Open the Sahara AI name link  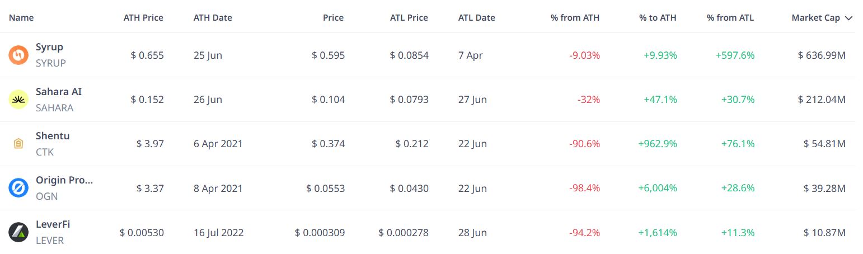59,92
